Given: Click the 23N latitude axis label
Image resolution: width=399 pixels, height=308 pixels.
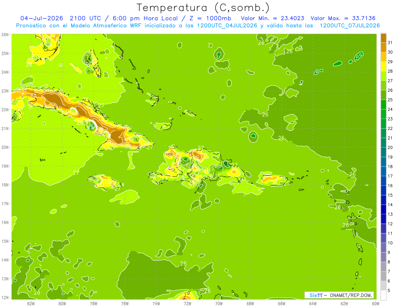Looking at the screenshot, I should click(5, 91).
